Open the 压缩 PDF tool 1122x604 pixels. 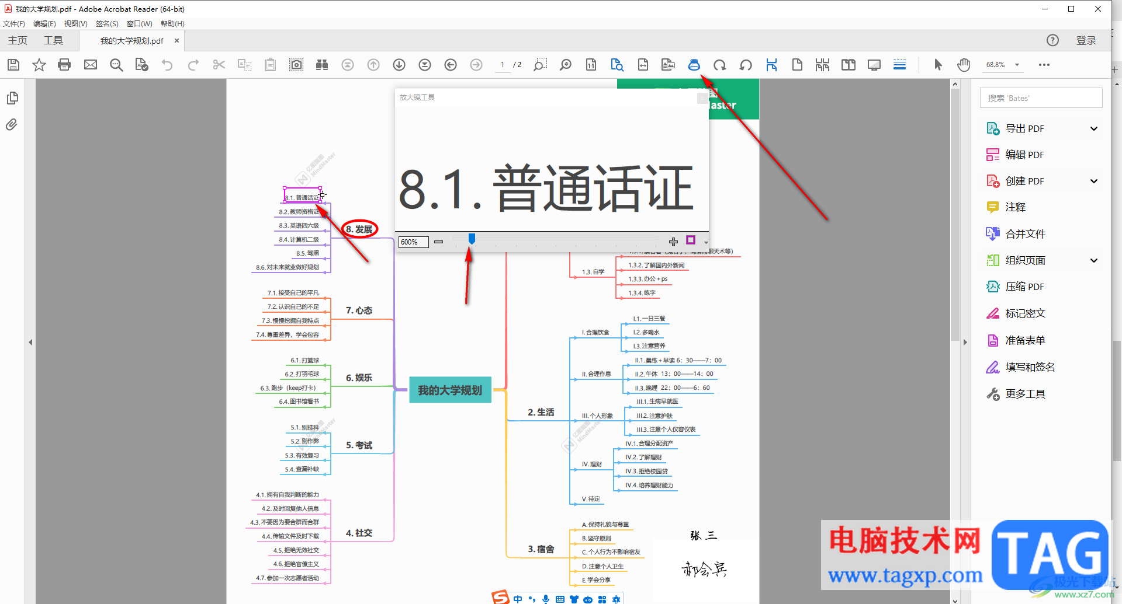(1015, 287)
